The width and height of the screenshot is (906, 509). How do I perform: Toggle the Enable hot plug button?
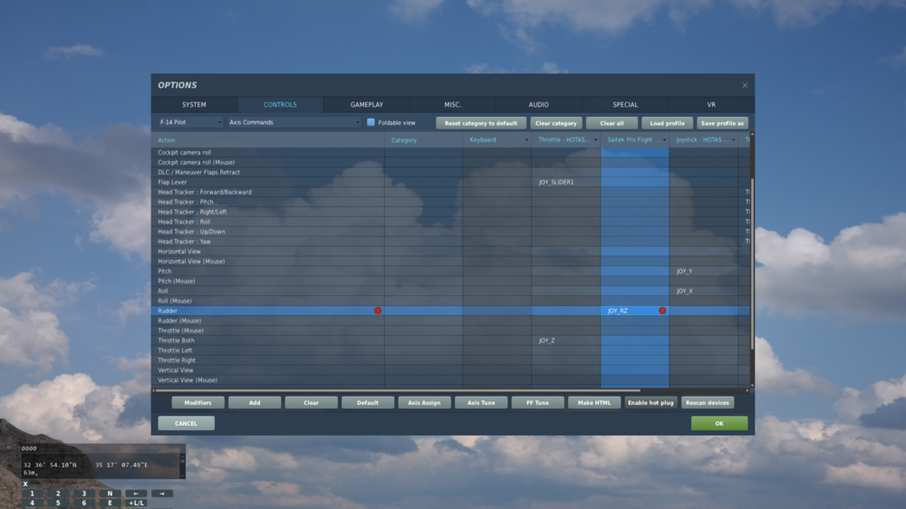pos(651,403)
